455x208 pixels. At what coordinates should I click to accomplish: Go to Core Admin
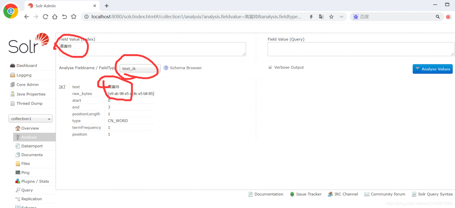(x=27, y=85)
